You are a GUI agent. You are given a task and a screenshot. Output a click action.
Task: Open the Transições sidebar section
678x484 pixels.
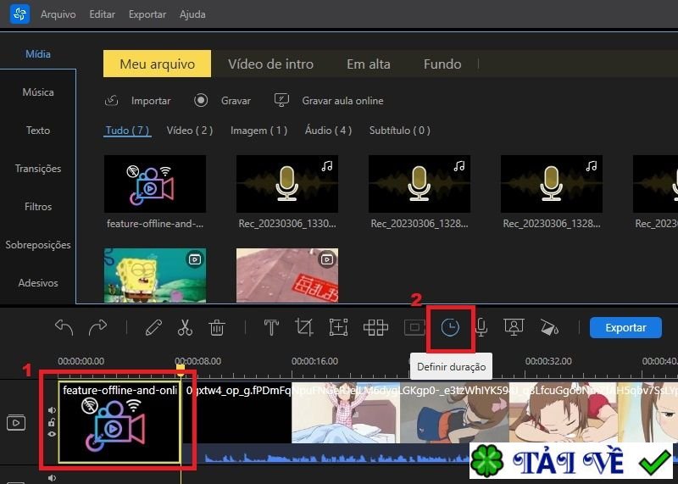38,168
